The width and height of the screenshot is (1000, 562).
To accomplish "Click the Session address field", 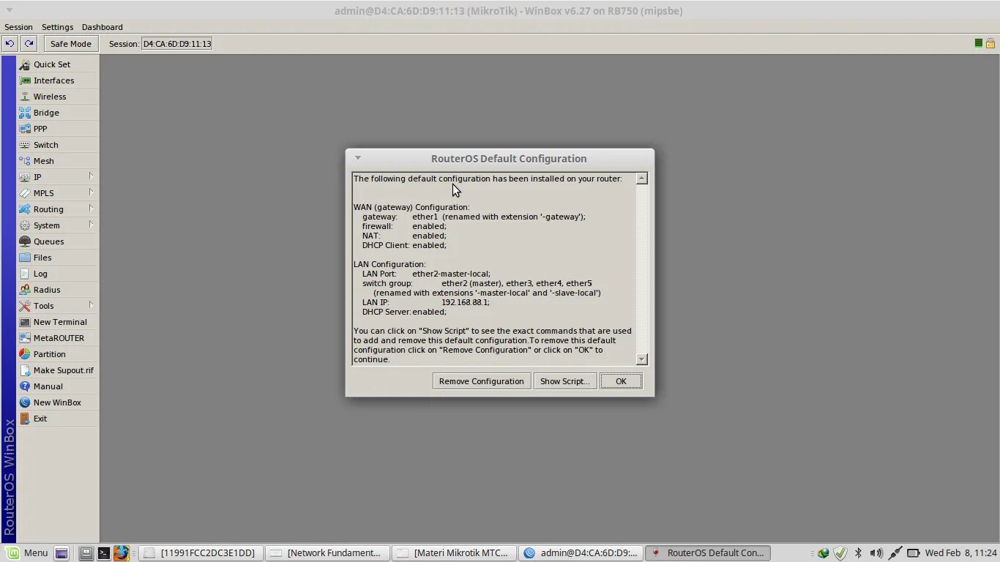I will click(x=176, y=44).
